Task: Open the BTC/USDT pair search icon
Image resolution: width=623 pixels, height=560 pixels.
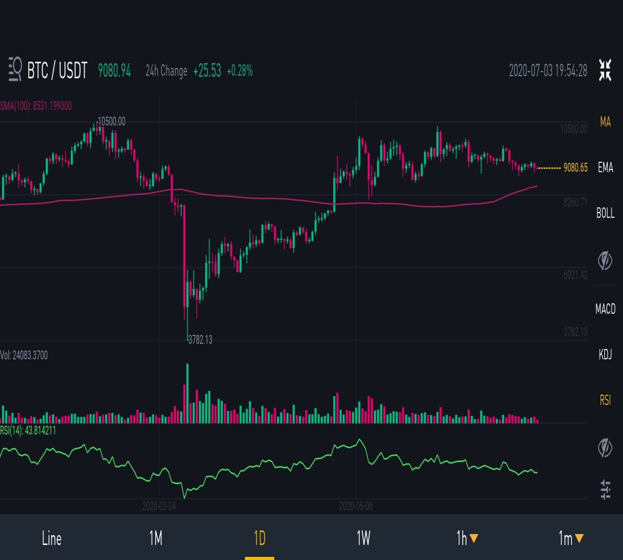Action: tap(16, 70)
